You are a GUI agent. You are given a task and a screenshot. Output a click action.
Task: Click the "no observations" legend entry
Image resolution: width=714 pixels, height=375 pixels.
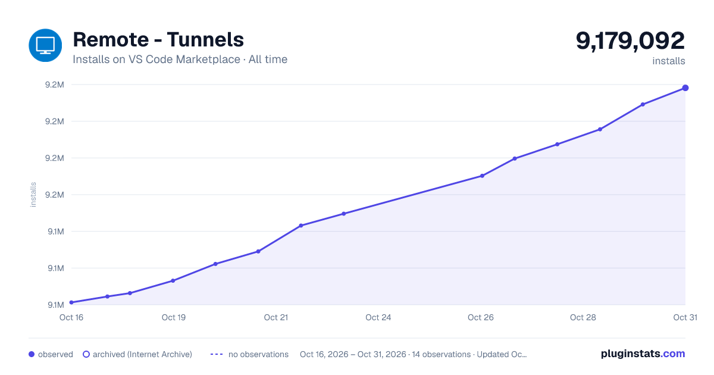(x=249, y=354)
